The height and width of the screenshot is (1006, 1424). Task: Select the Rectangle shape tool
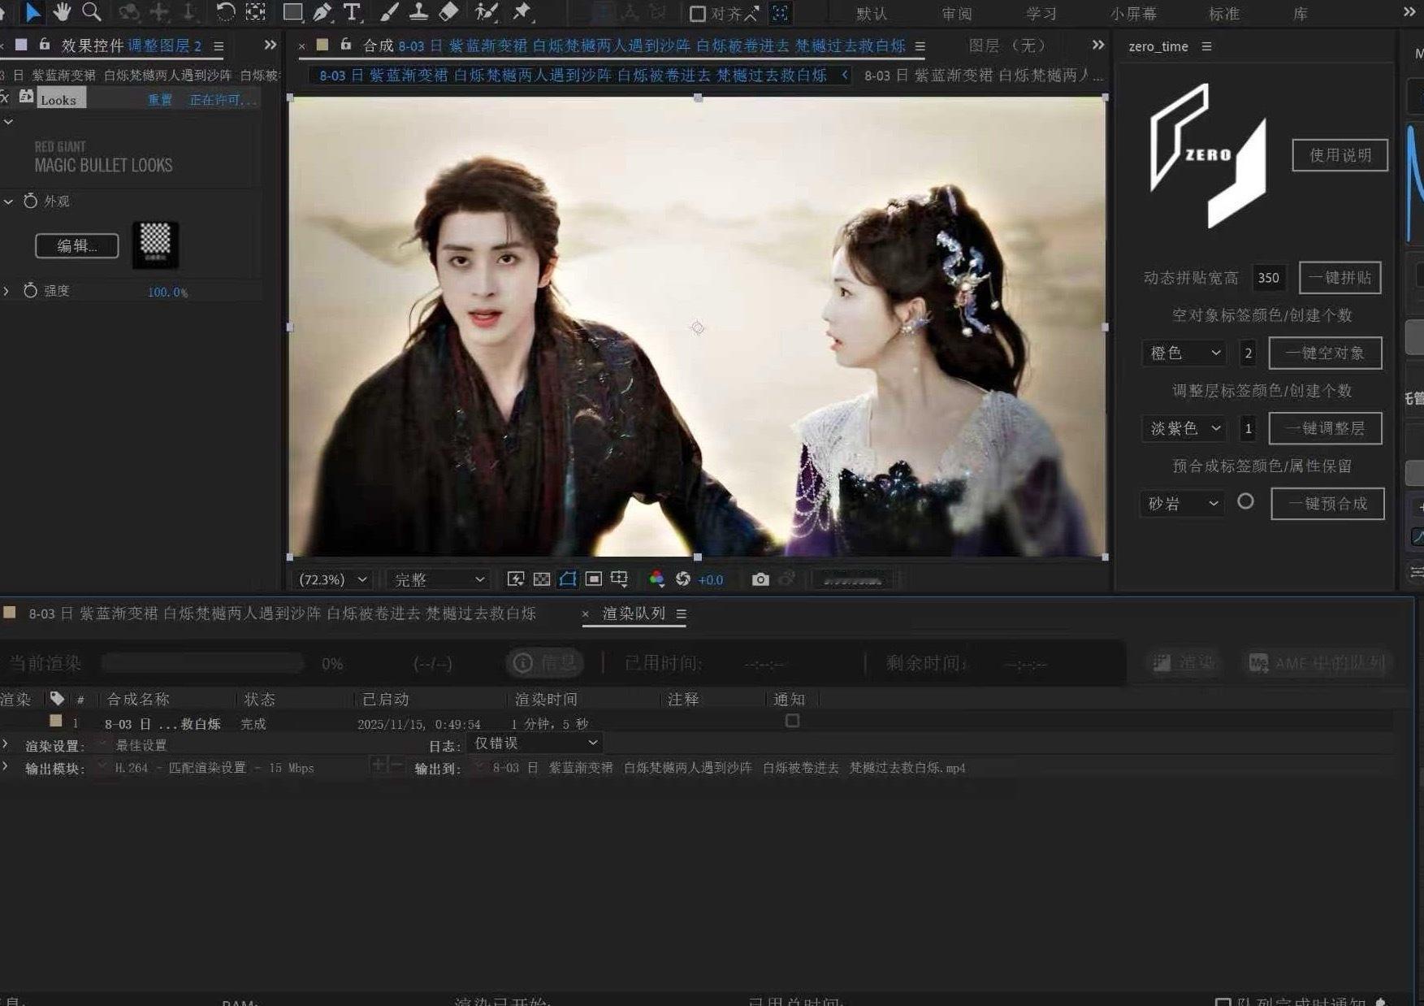[x=292, y=12]
